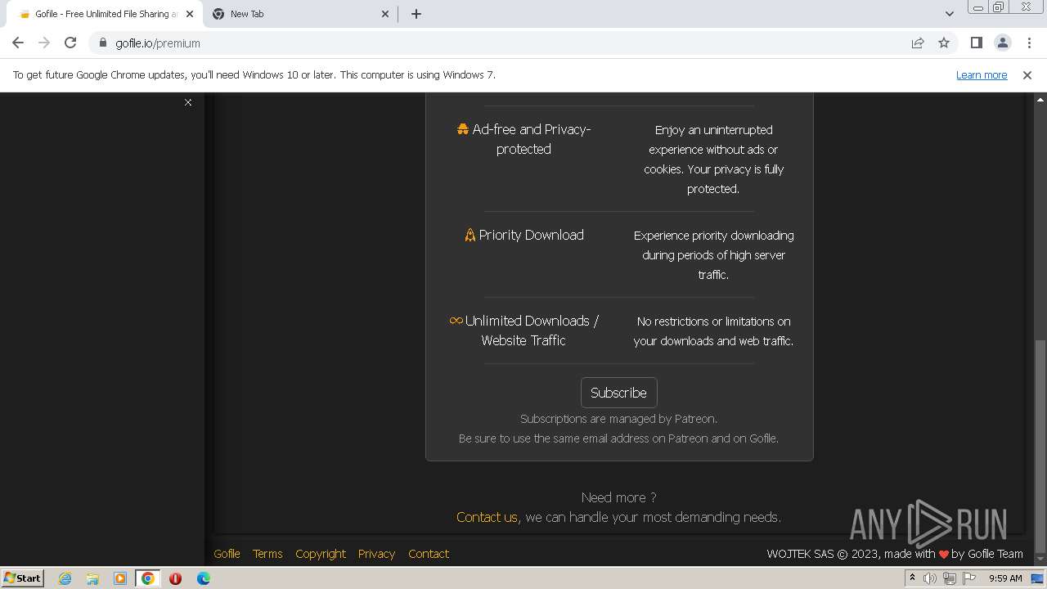
Task: Open the Chrome side panel
Action: point(976,43)
